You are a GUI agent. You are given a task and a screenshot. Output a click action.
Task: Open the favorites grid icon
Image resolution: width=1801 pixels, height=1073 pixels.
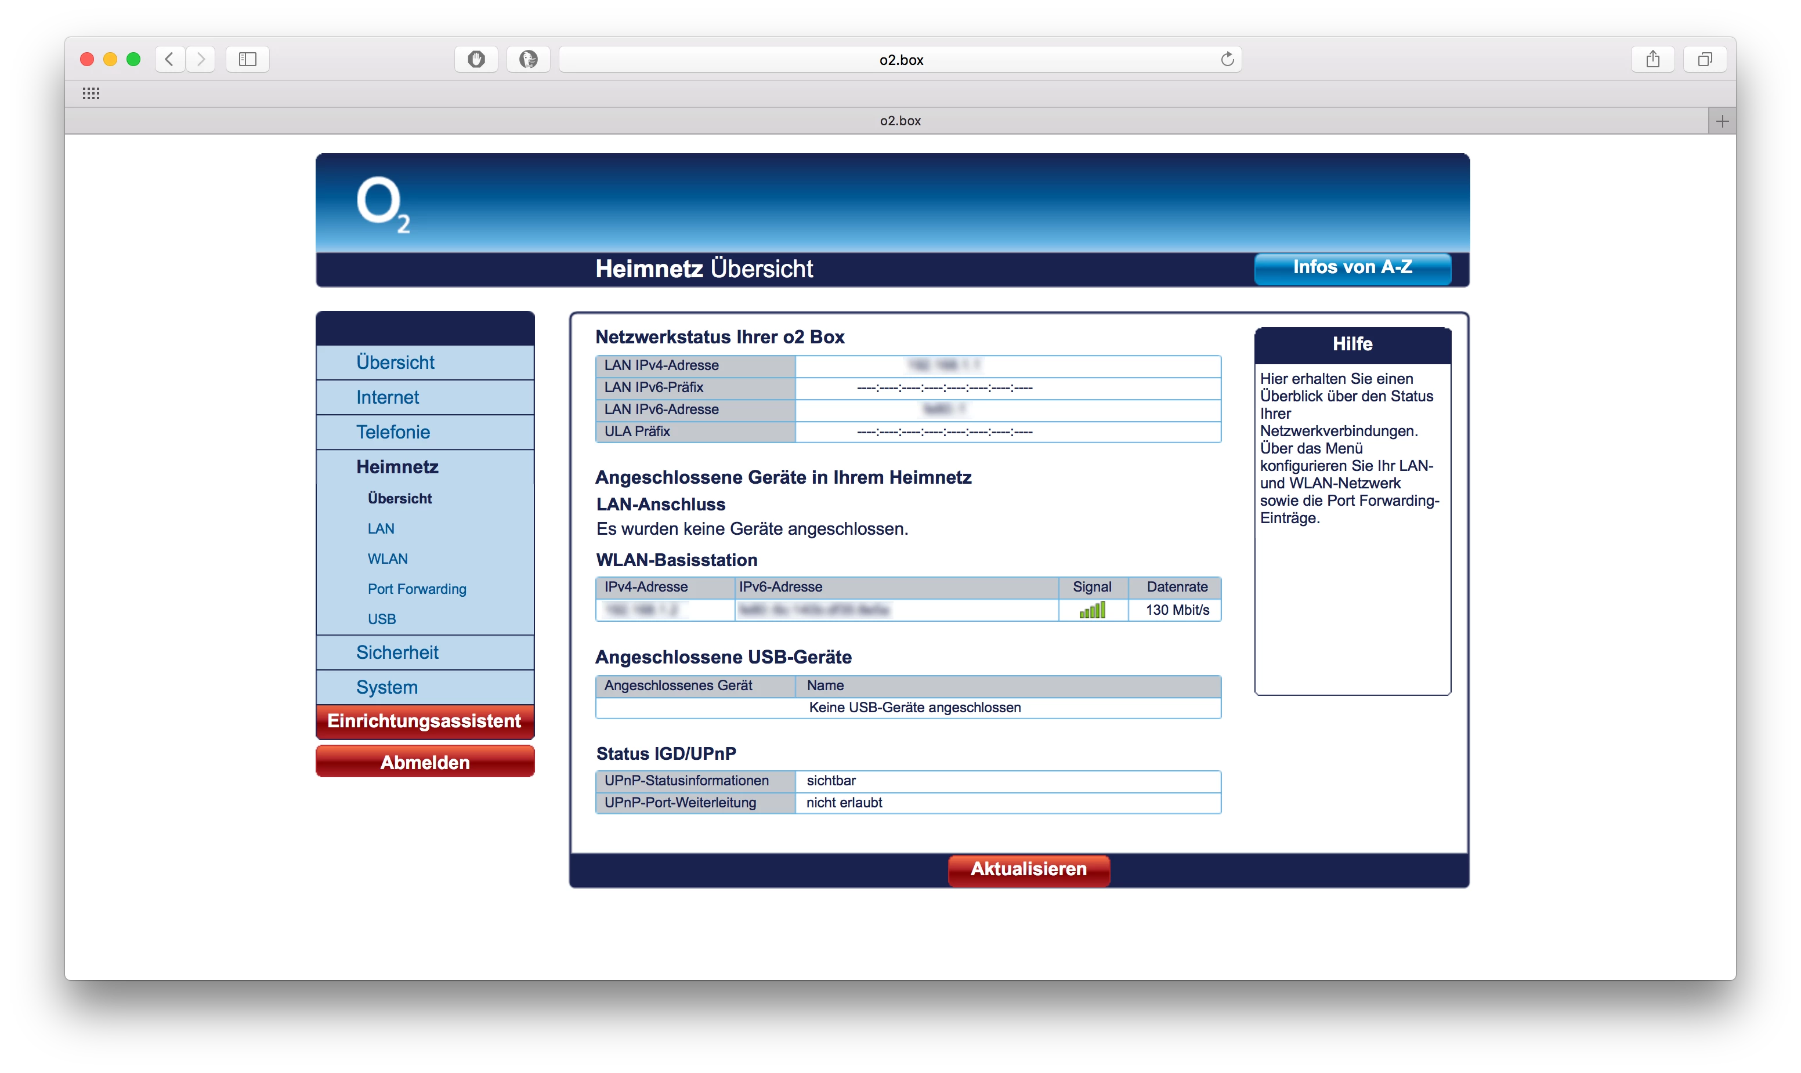(x=91, y=93)
